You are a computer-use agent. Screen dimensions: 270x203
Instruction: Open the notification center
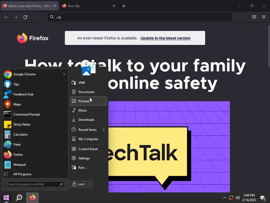(263, 198)
